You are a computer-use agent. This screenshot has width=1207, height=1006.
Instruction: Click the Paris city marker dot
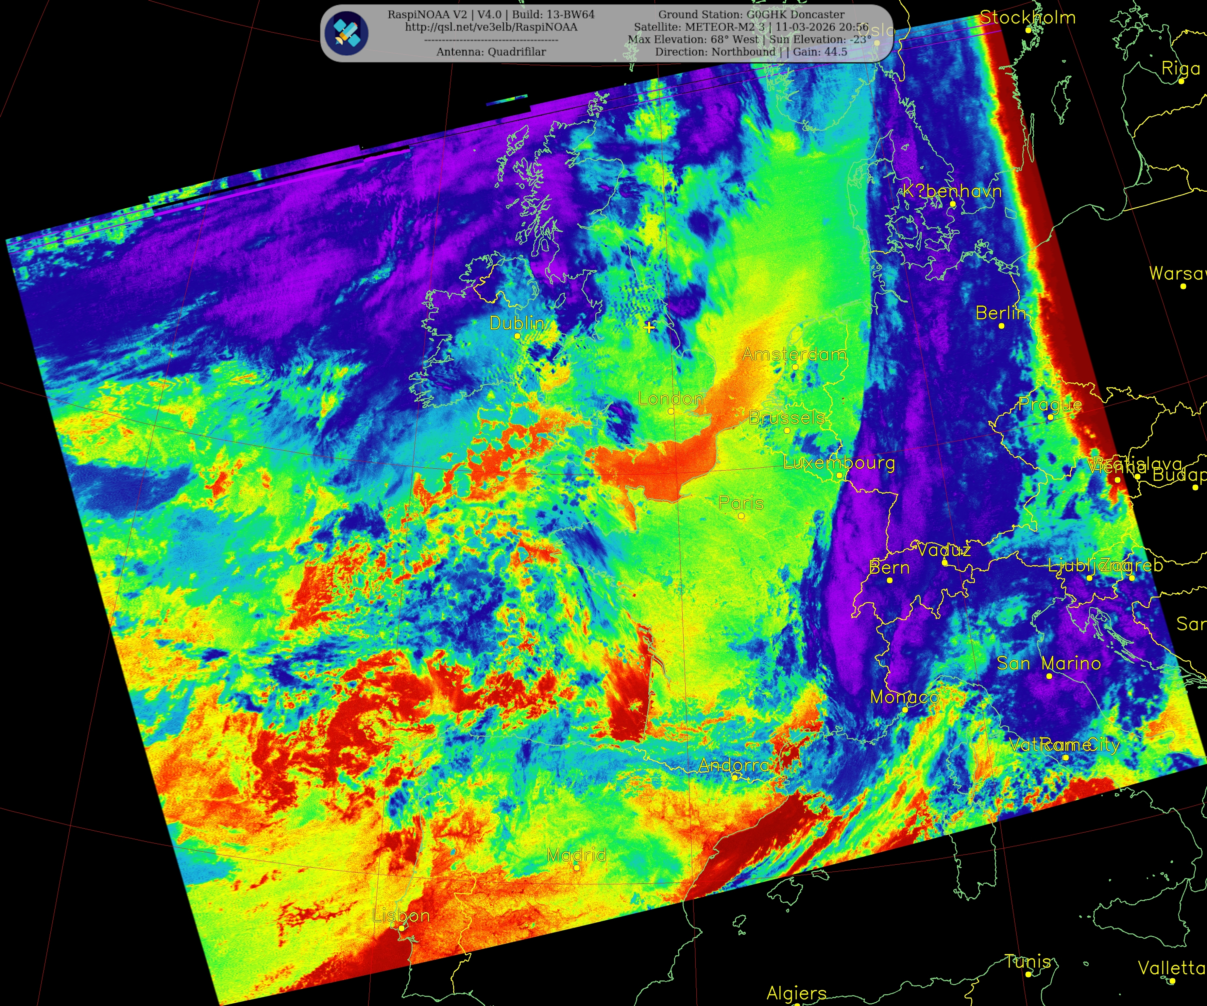741,516
